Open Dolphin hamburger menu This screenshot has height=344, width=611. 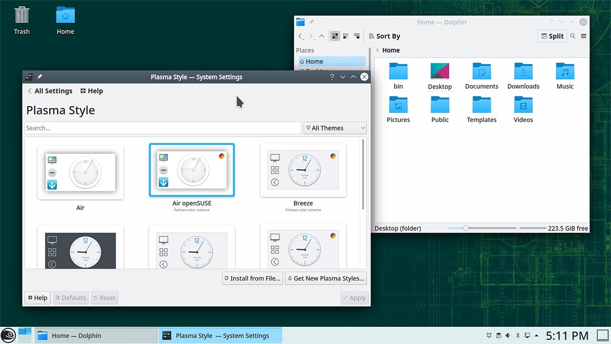[x=583, y=36]
